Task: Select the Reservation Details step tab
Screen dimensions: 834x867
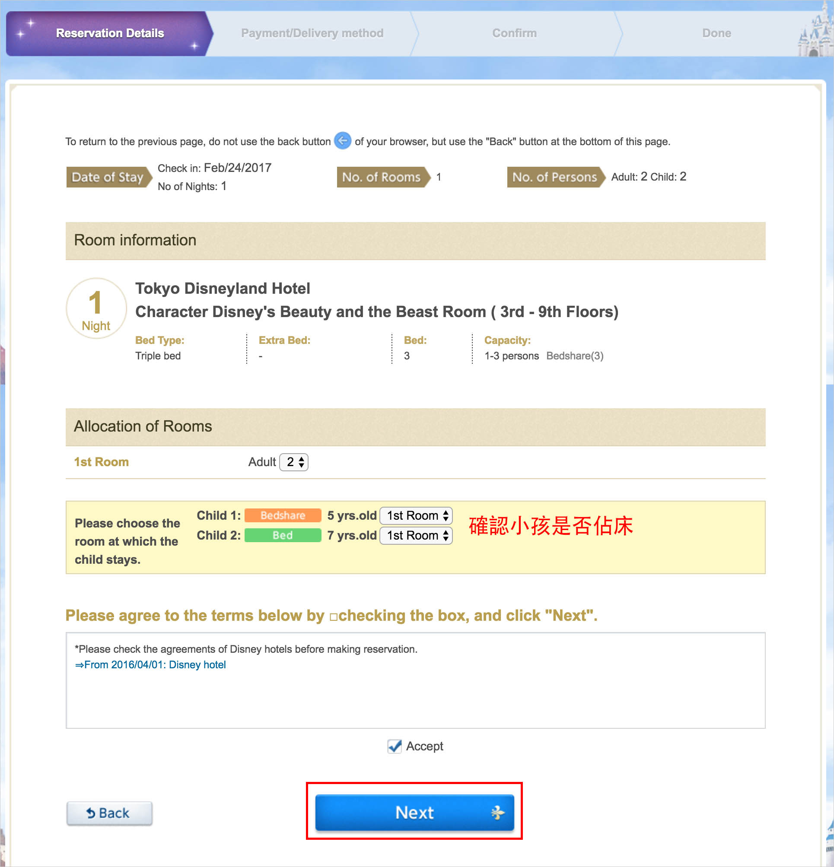Action: click(110, 33)
